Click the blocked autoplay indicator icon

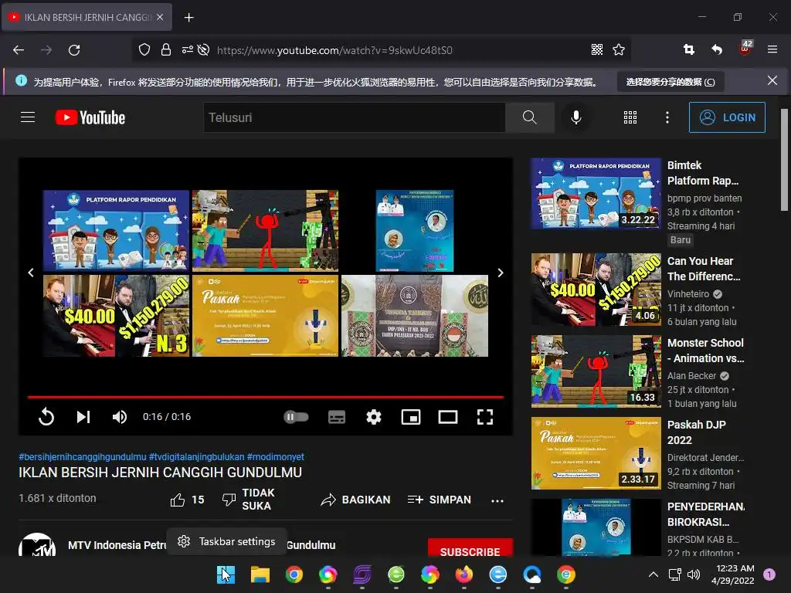tap(203, 50)
